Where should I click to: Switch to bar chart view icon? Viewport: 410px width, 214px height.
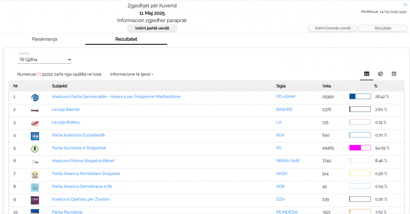(394, 74)
